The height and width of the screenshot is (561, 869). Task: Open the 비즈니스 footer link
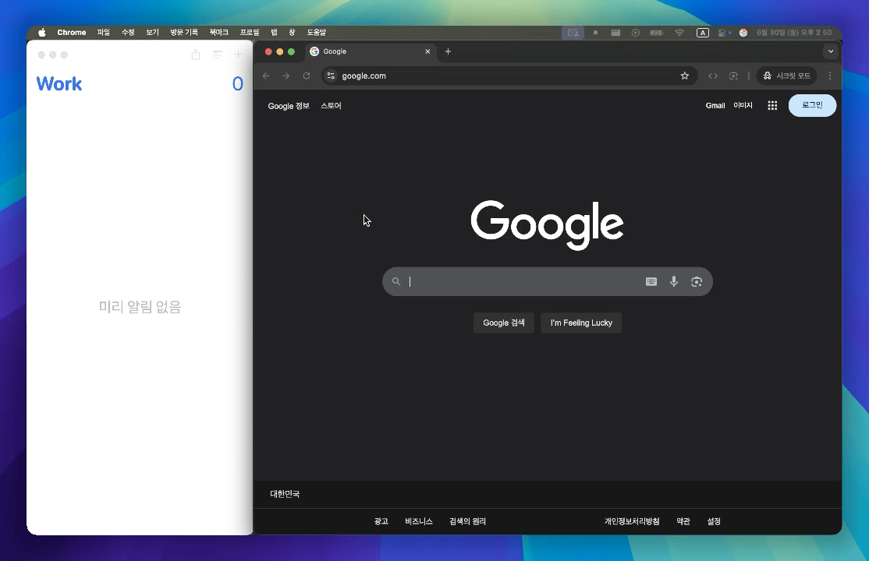(x=419, y=521)
